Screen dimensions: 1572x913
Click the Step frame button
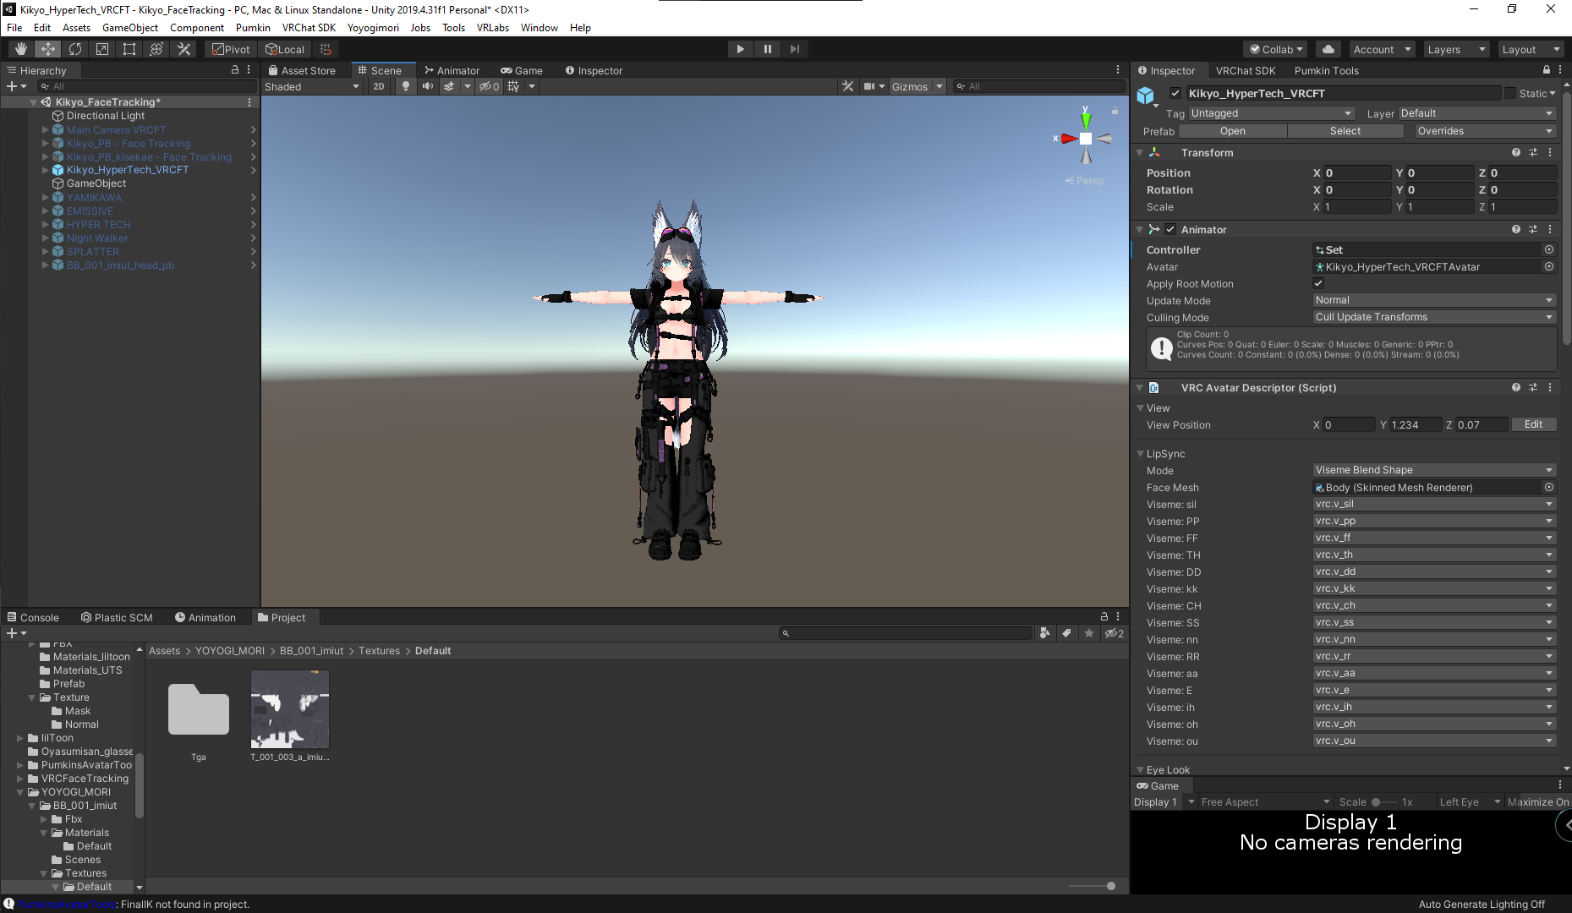tap(794, 49)
